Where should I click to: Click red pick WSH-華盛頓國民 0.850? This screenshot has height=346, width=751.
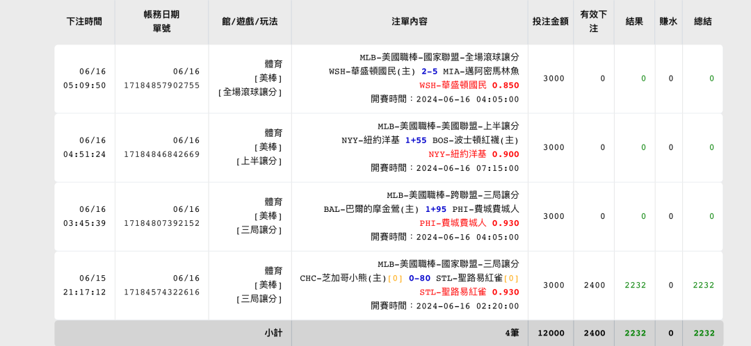click(x=469, y=85)
